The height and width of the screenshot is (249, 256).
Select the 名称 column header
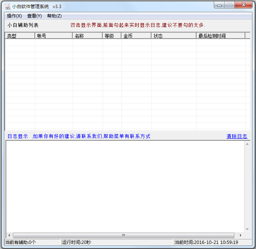(x=87, y=36)
